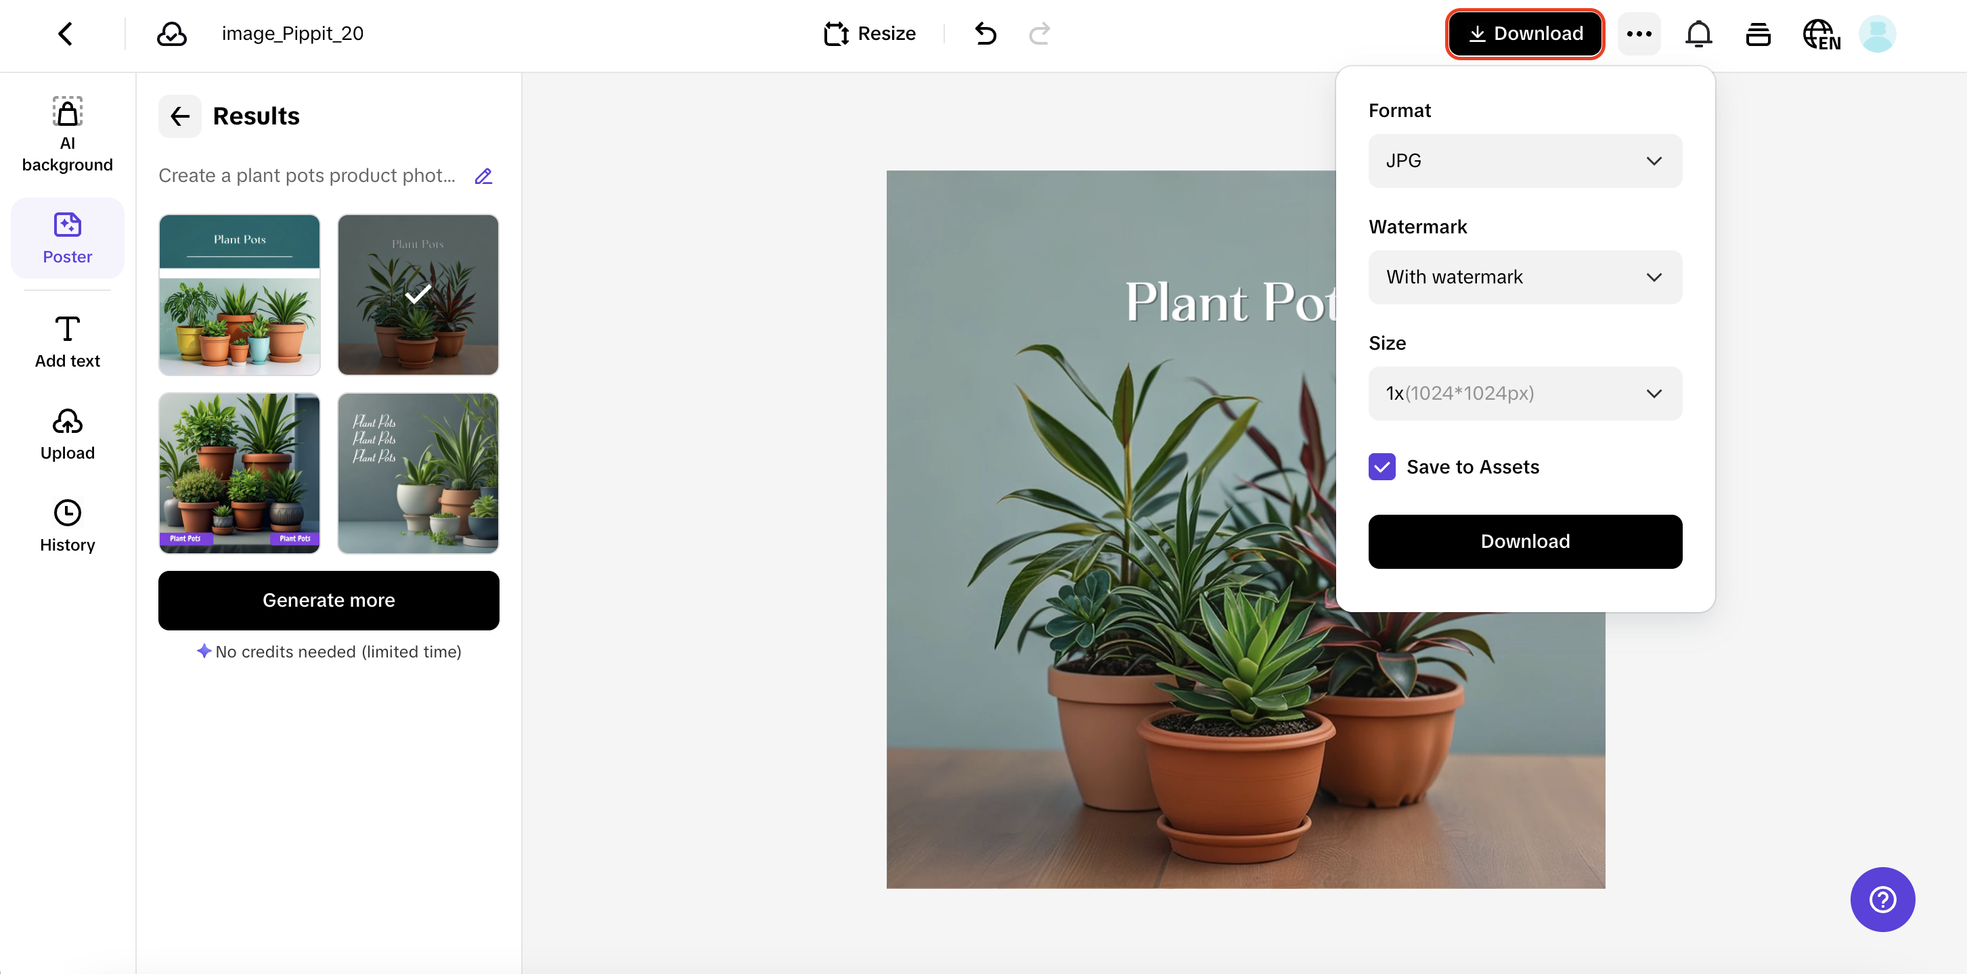This screenshot has height=974, width=1967.
Task: Open the notifications bell
Action: click(x=1698, y=34)
